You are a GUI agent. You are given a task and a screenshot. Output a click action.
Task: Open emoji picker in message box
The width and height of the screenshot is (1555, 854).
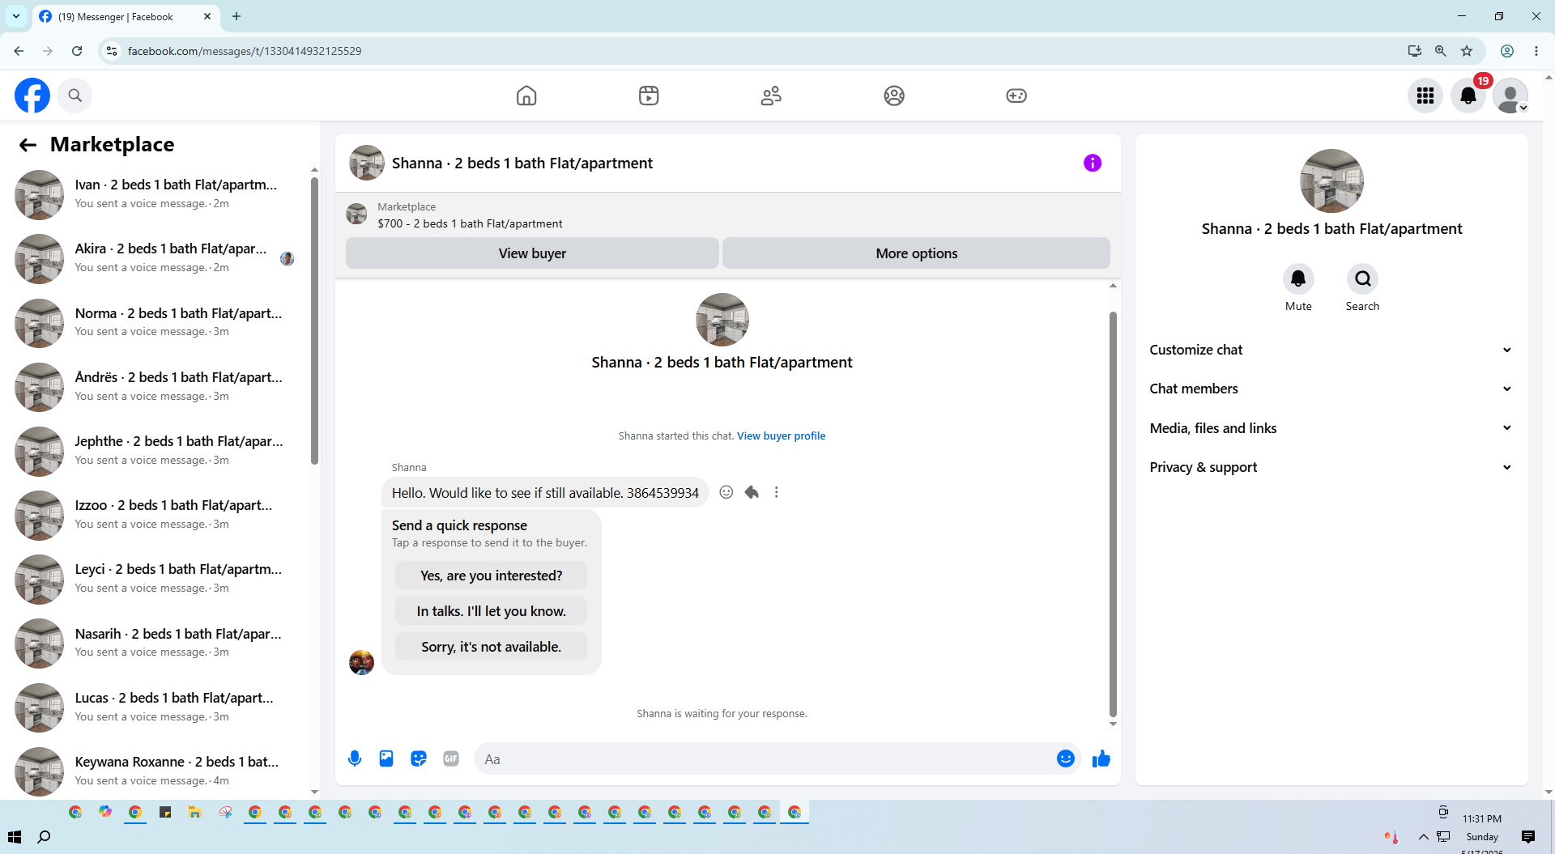1066,758
